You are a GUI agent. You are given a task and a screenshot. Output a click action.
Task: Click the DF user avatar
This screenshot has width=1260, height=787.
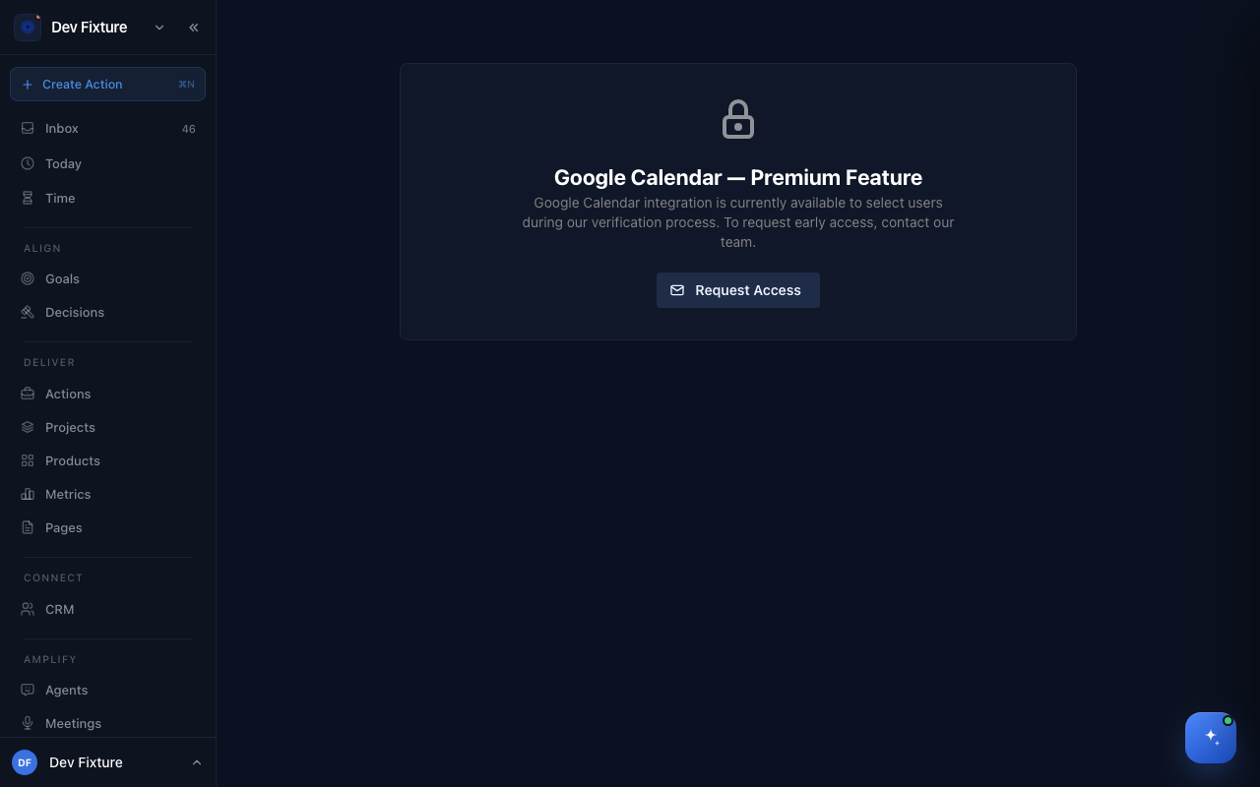tap(25, 762)
